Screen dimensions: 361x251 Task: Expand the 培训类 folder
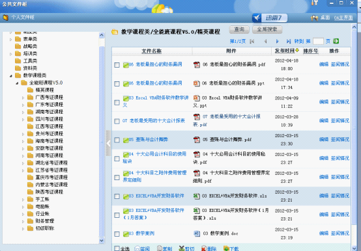pyautogui.click(x=11, y=54)
